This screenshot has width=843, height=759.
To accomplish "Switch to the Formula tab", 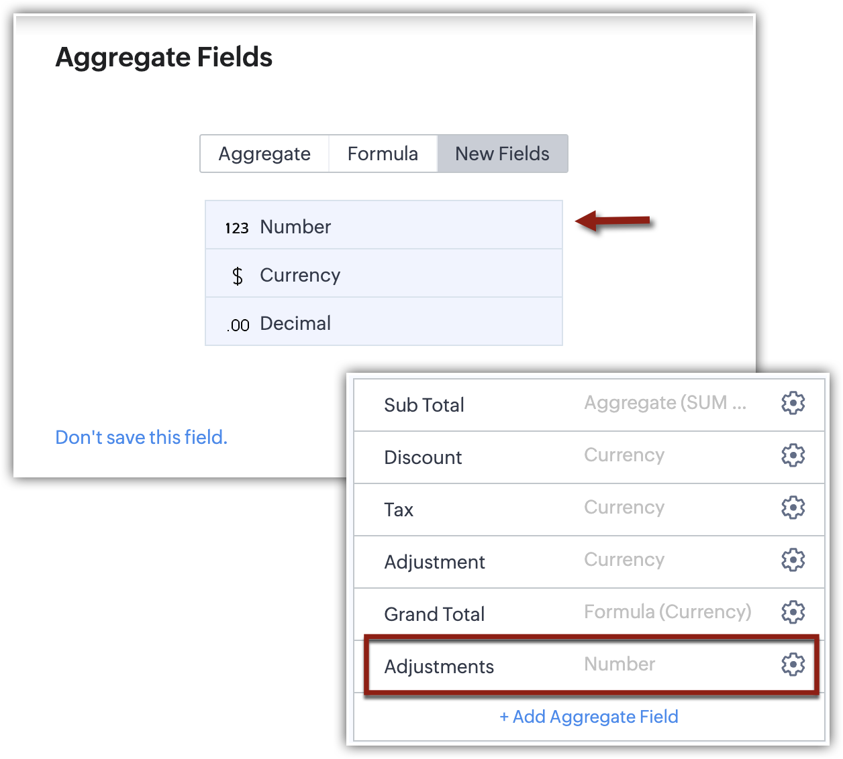I will (383, 154).
